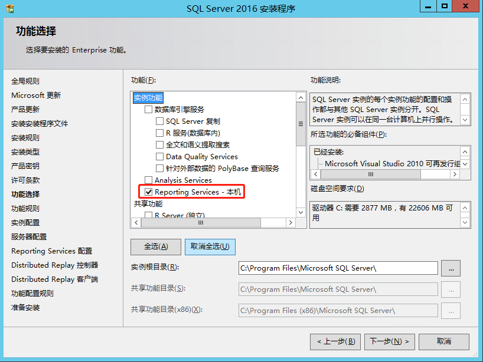Click the 安装类型 step in the sidebar
The width and height of the screenshot is (483, 362).
tap(25, 152)
